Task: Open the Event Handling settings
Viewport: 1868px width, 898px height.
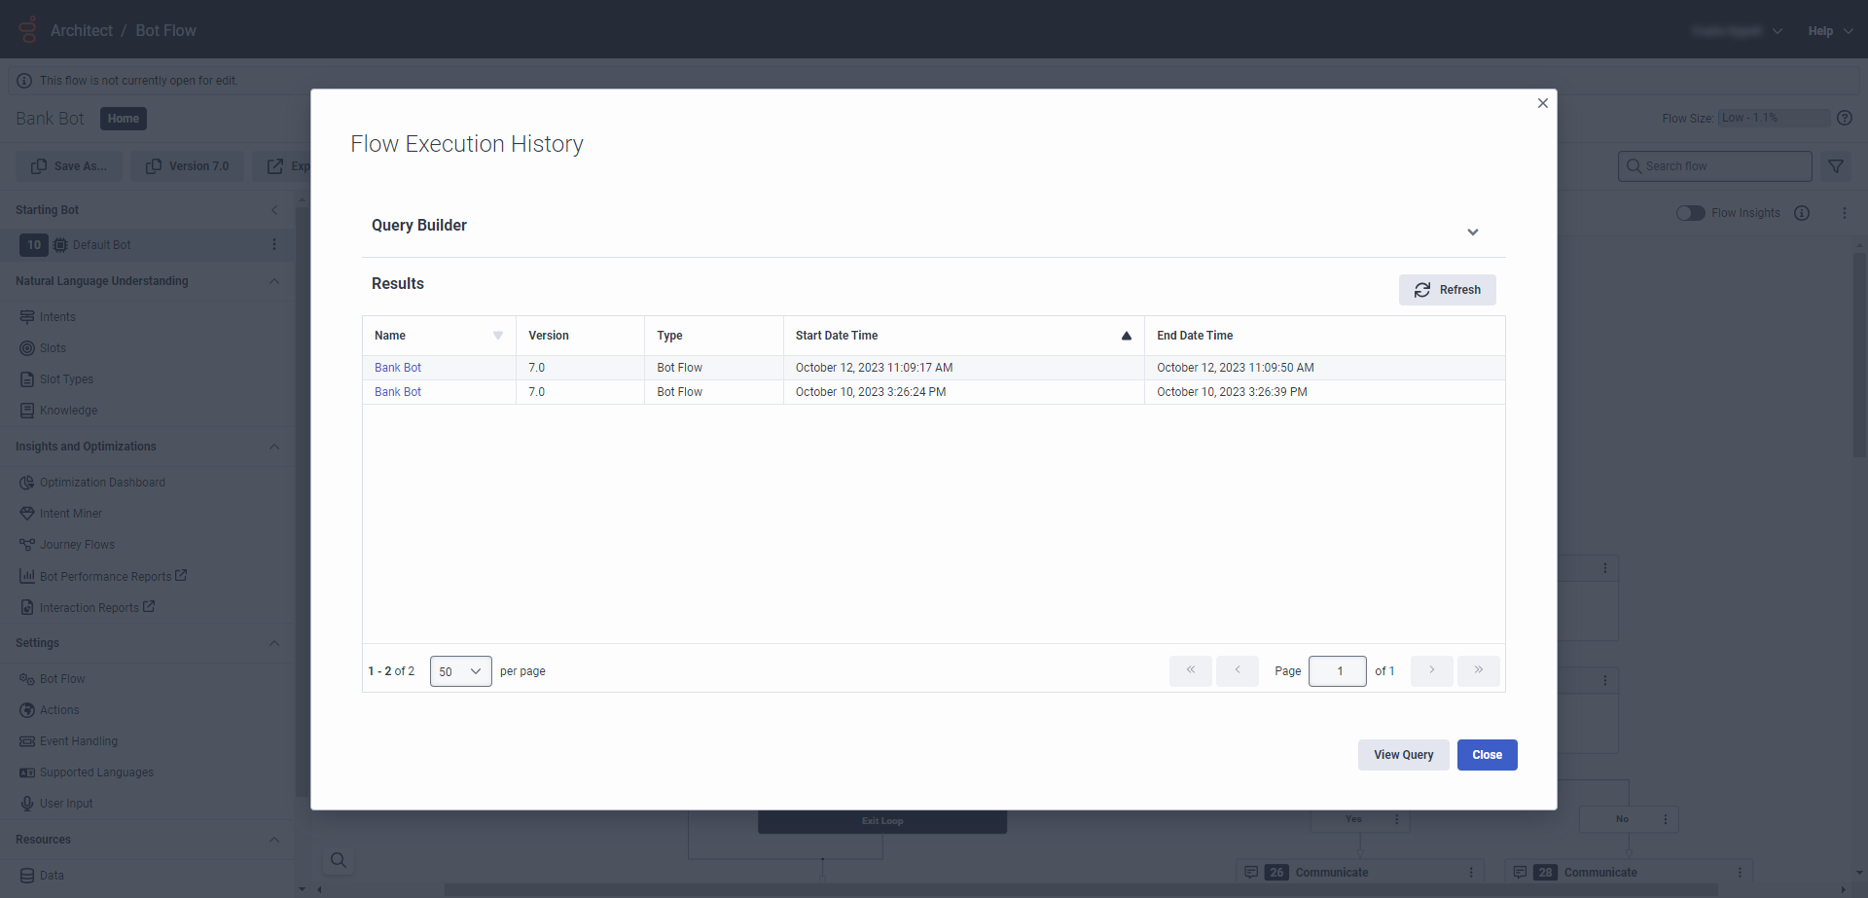Action: [x=78, y=740]
